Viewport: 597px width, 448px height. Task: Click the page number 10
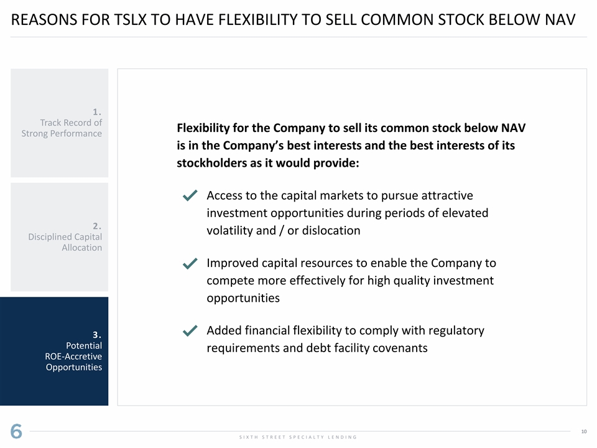click(583, 432)
